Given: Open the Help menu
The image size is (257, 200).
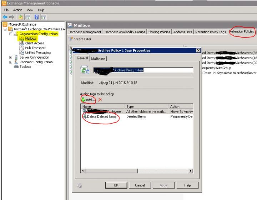Looking at the screenshot, I should [41, 10].
